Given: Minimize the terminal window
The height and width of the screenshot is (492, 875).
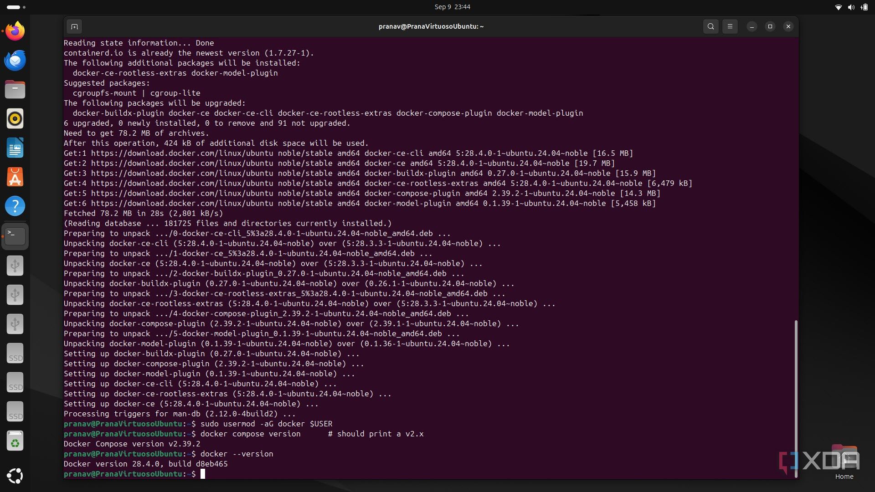Looking at the screenshot, I should [x=751, y=26].
